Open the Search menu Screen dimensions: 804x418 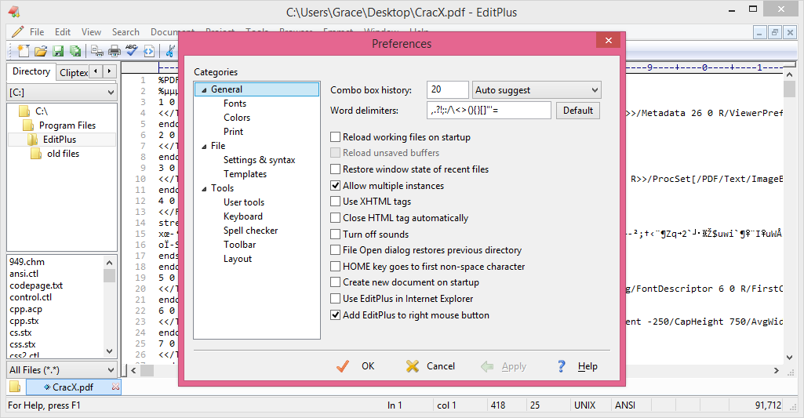(126, 32)
